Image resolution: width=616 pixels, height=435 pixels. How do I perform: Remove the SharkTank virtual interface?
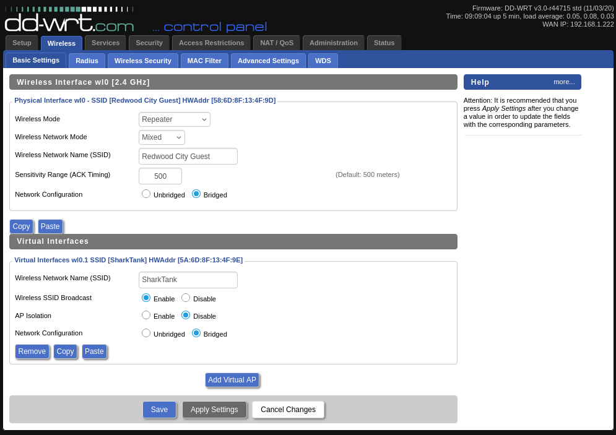(32, 351)
